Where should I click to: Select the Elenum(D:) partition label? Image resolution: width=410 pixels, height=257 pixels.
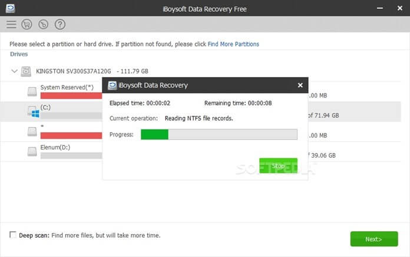pos(55,148)
